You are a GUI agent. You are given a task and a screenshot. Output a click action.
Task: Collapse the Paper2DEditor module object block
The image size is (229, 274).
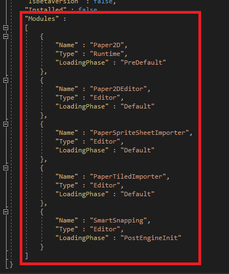click(x=6, y=80)
